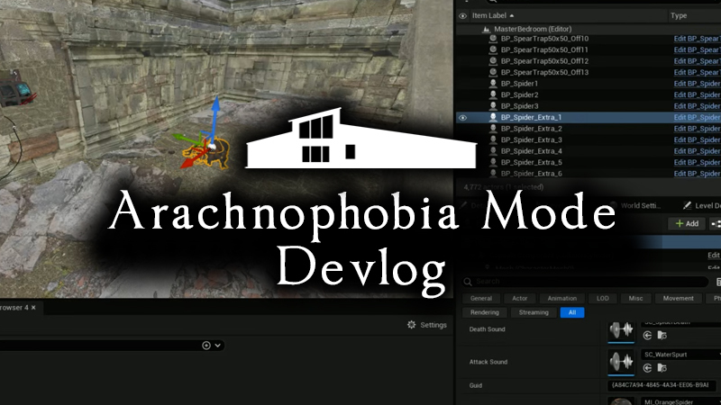
Task: Filter details by Animation category
Action: click(561, 299)
